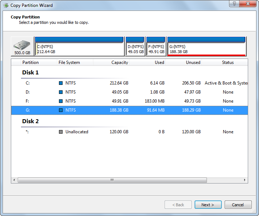This screenshot has width=259, height=216.
Task: Close the Copy Partition Wizard window
Action: click(248, 4)
